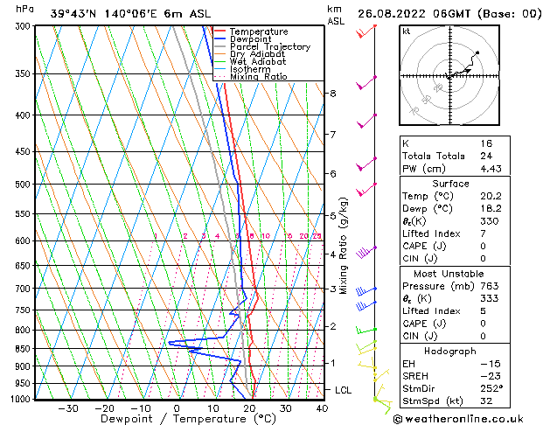Click the '300' pressure level label
Viewport: 550px width, 425px height.
(23, 26)
